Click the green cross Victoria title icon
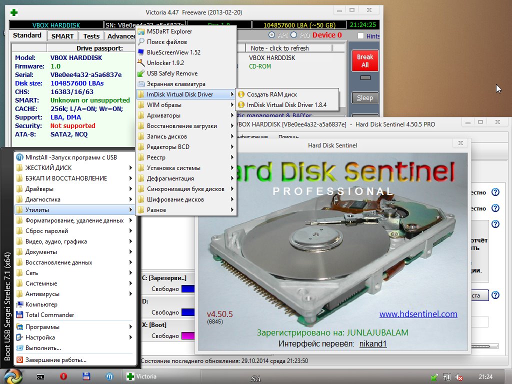This screenshot has width=512, height=384. pyautogui.click(x=14, y=12)
